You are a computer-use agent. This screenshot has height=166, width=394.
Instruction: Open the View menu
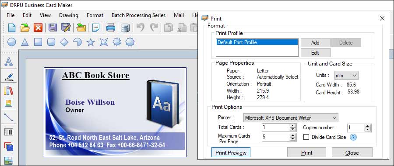point(45,15)
